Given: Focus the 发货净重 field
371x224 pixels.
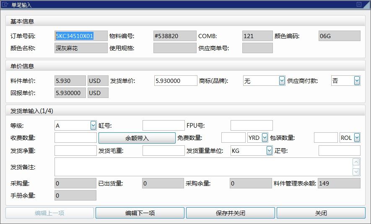Looking at the screenshot, I should click(75, 151).
